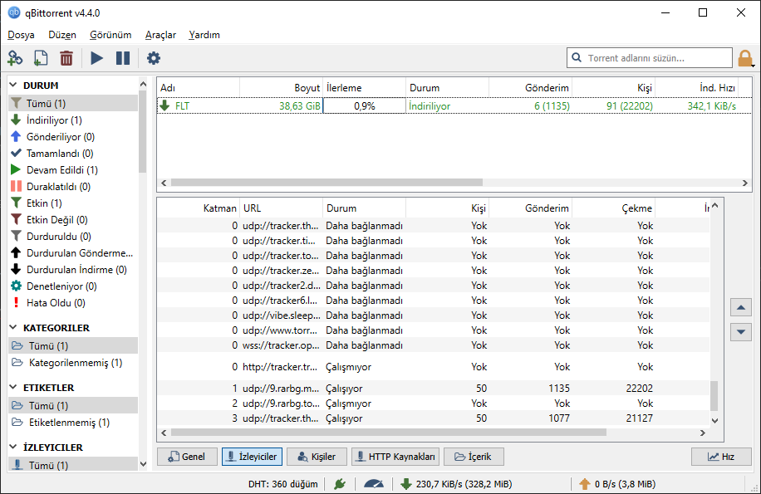Collapse the ETIKETLER section
The image size is (761, 494).
(13, 388)
